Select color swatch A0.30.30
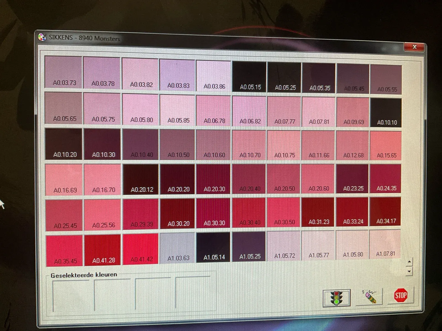Image resolution: width=442 pixels, height=331 pixels. (214, 213)
